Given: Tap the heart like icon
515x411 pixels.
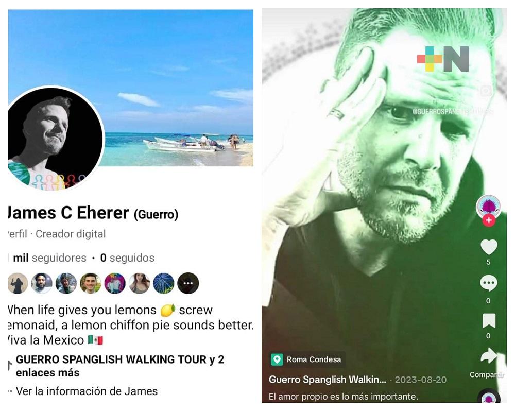Looking at the screenshot, I should (488, 247).
